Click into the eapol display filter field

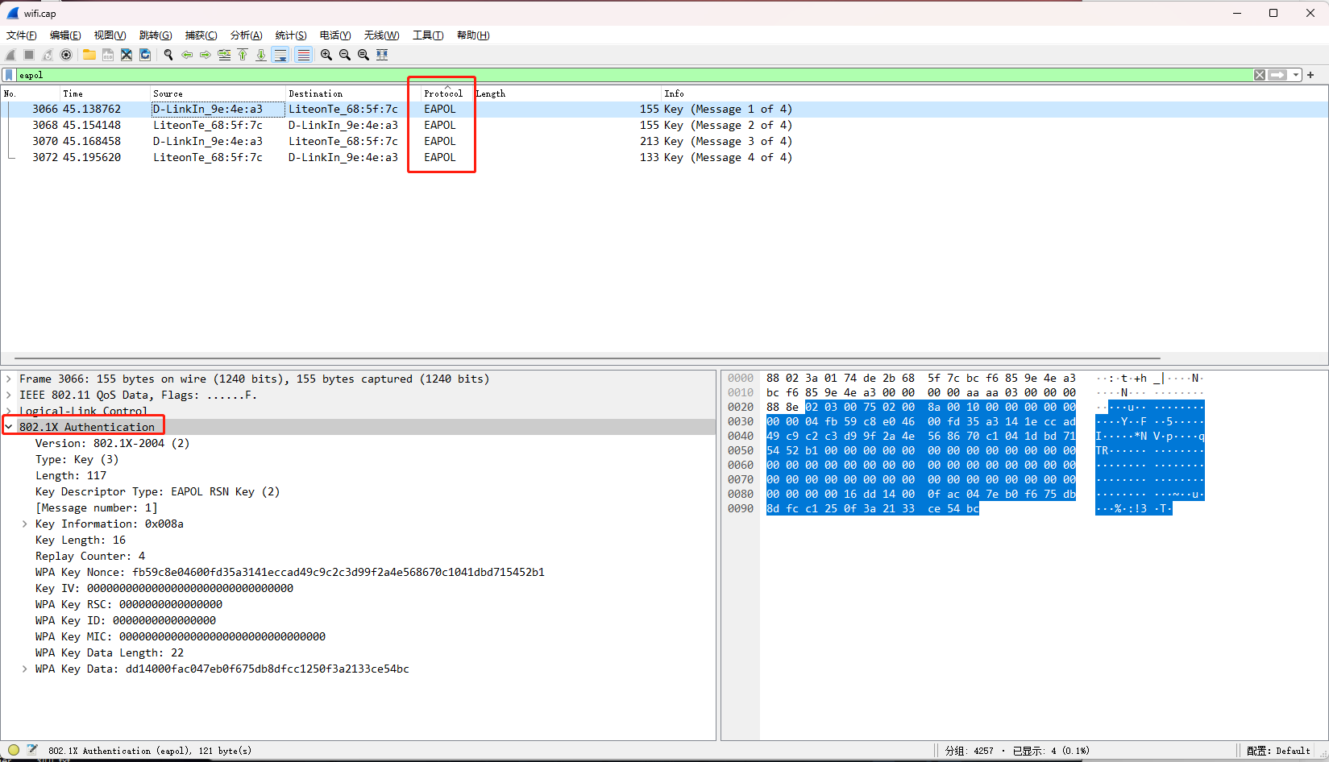tap(635, 75)
